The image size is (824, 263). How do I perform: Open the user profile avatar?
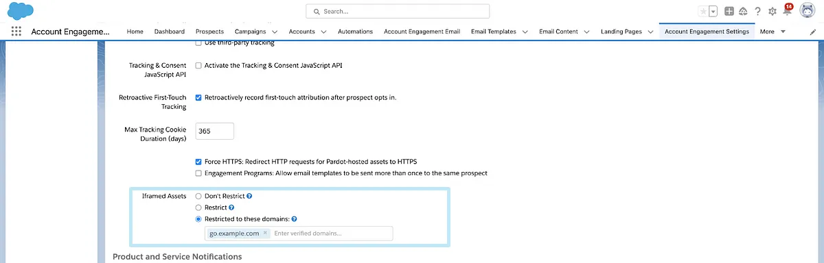(x=807, y=11)
